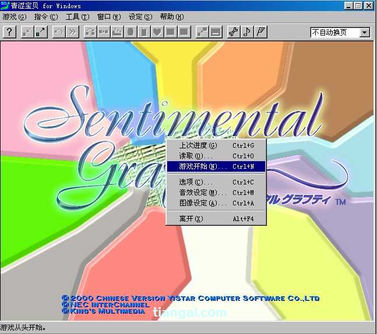Click the up-right arrow save icon
Screen dimensions: 377x334
[x=41, y=31]
